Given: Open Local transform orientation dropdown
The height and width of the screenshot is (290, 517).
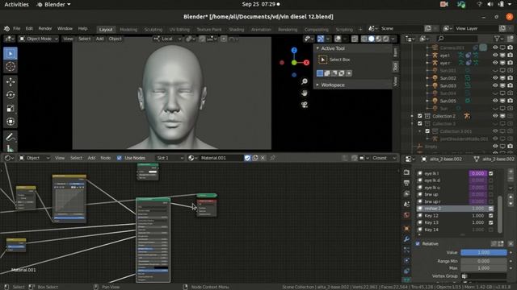Looking at the screenshot, I should (x=168, y=39).
